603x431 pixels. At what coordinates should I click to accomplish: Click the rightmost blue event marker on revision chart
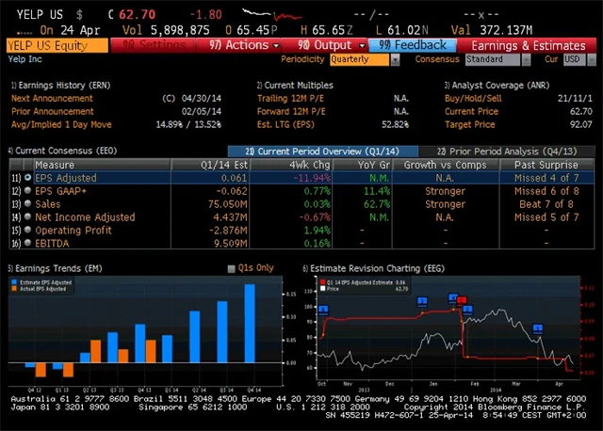537,328
